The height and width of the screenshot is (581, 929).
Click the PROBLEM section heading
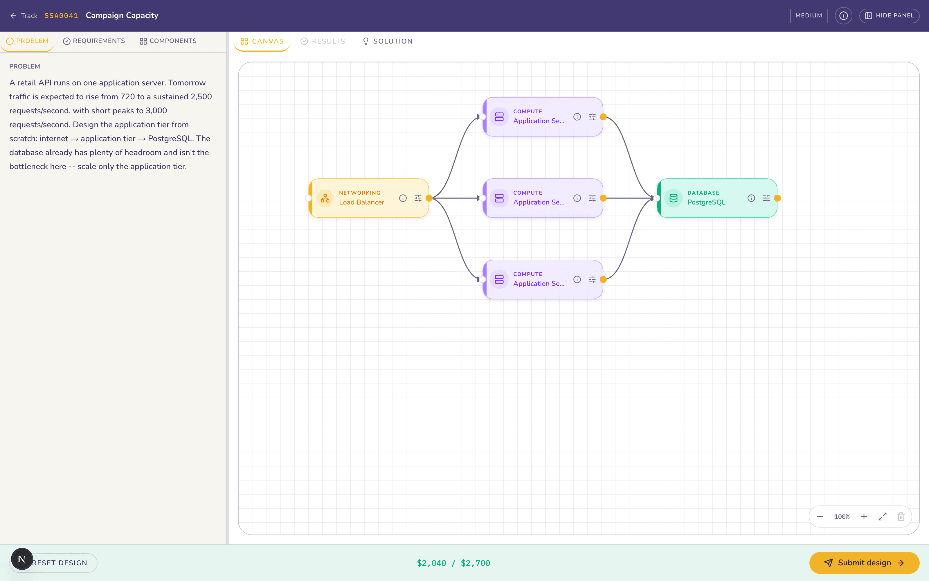pos(25,67)
